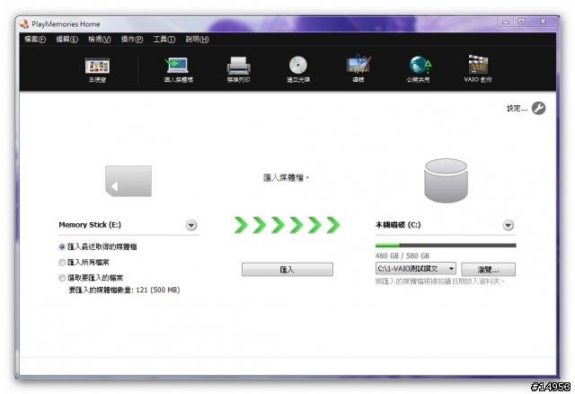Open the 操作(P) operations menu
Viewport: 575px width, 394px height.
click(x=132, y=39)
